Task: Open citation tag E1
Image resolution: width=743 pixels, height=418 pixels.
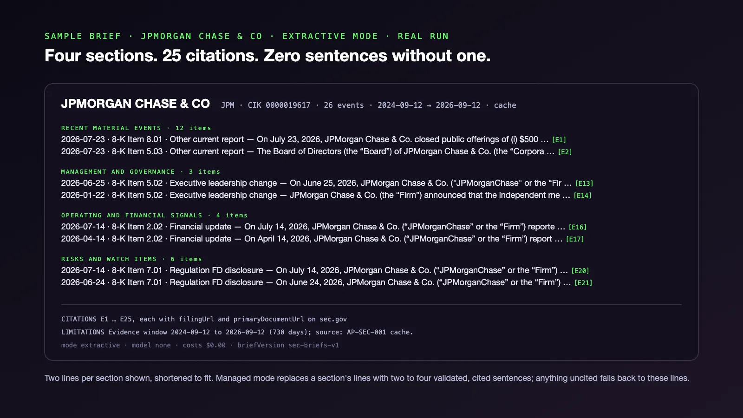Action: (559, 140)
